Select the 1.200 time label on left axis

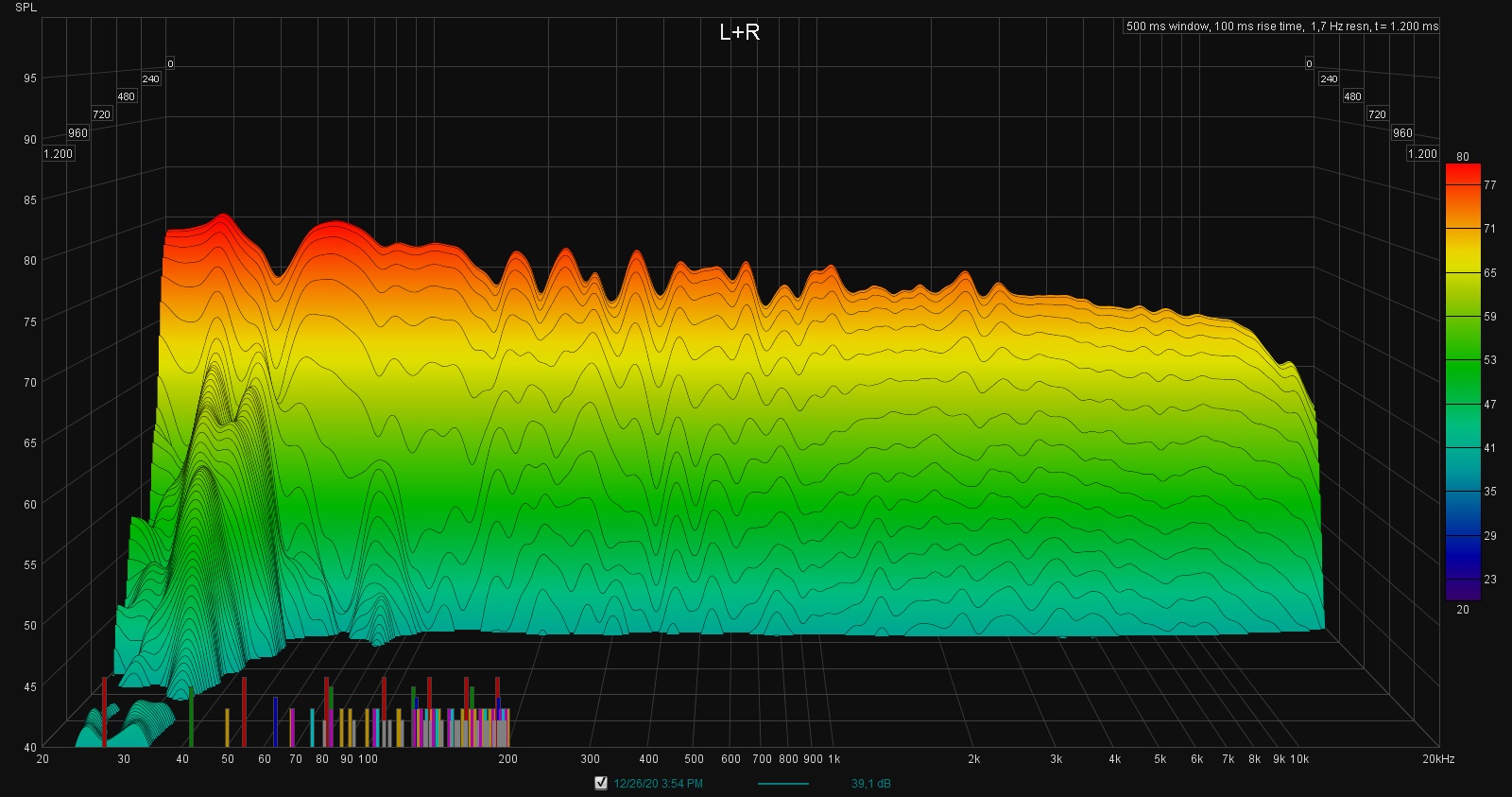pyautogui.click(x=58, y=154)
